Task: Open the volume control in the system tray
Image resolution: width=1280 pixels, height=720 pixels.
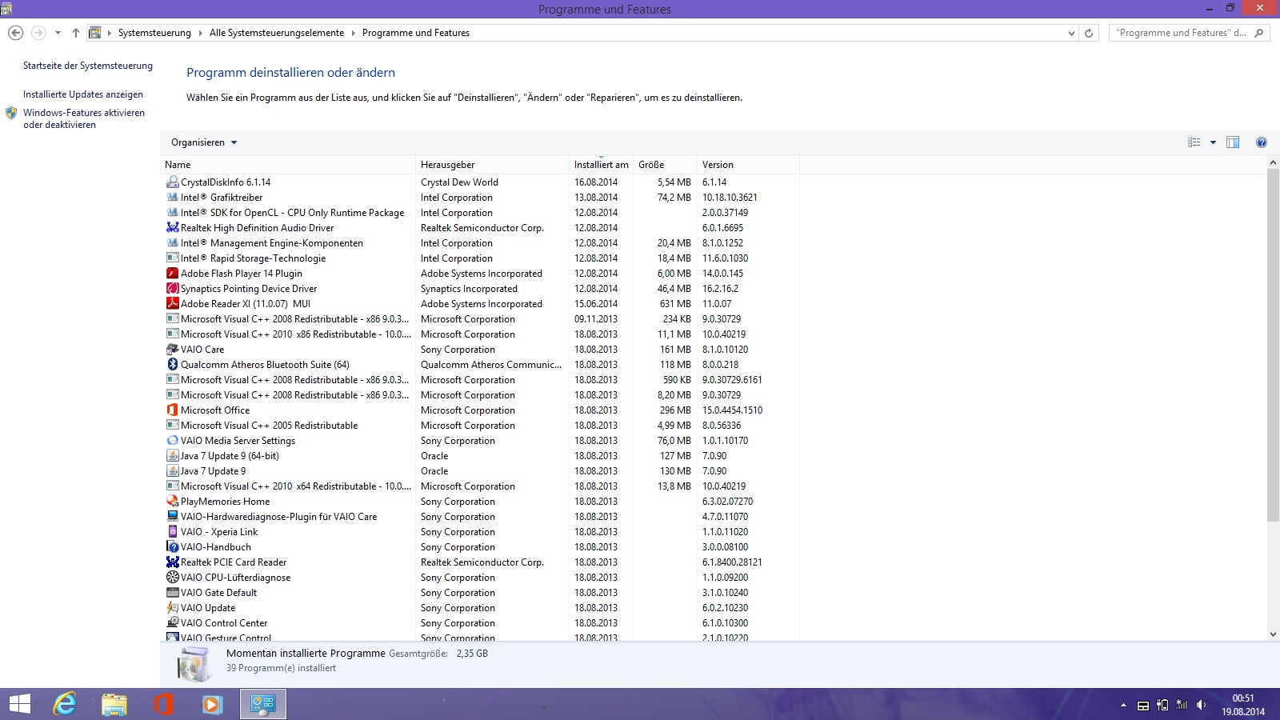Action: pos(1201,705)
